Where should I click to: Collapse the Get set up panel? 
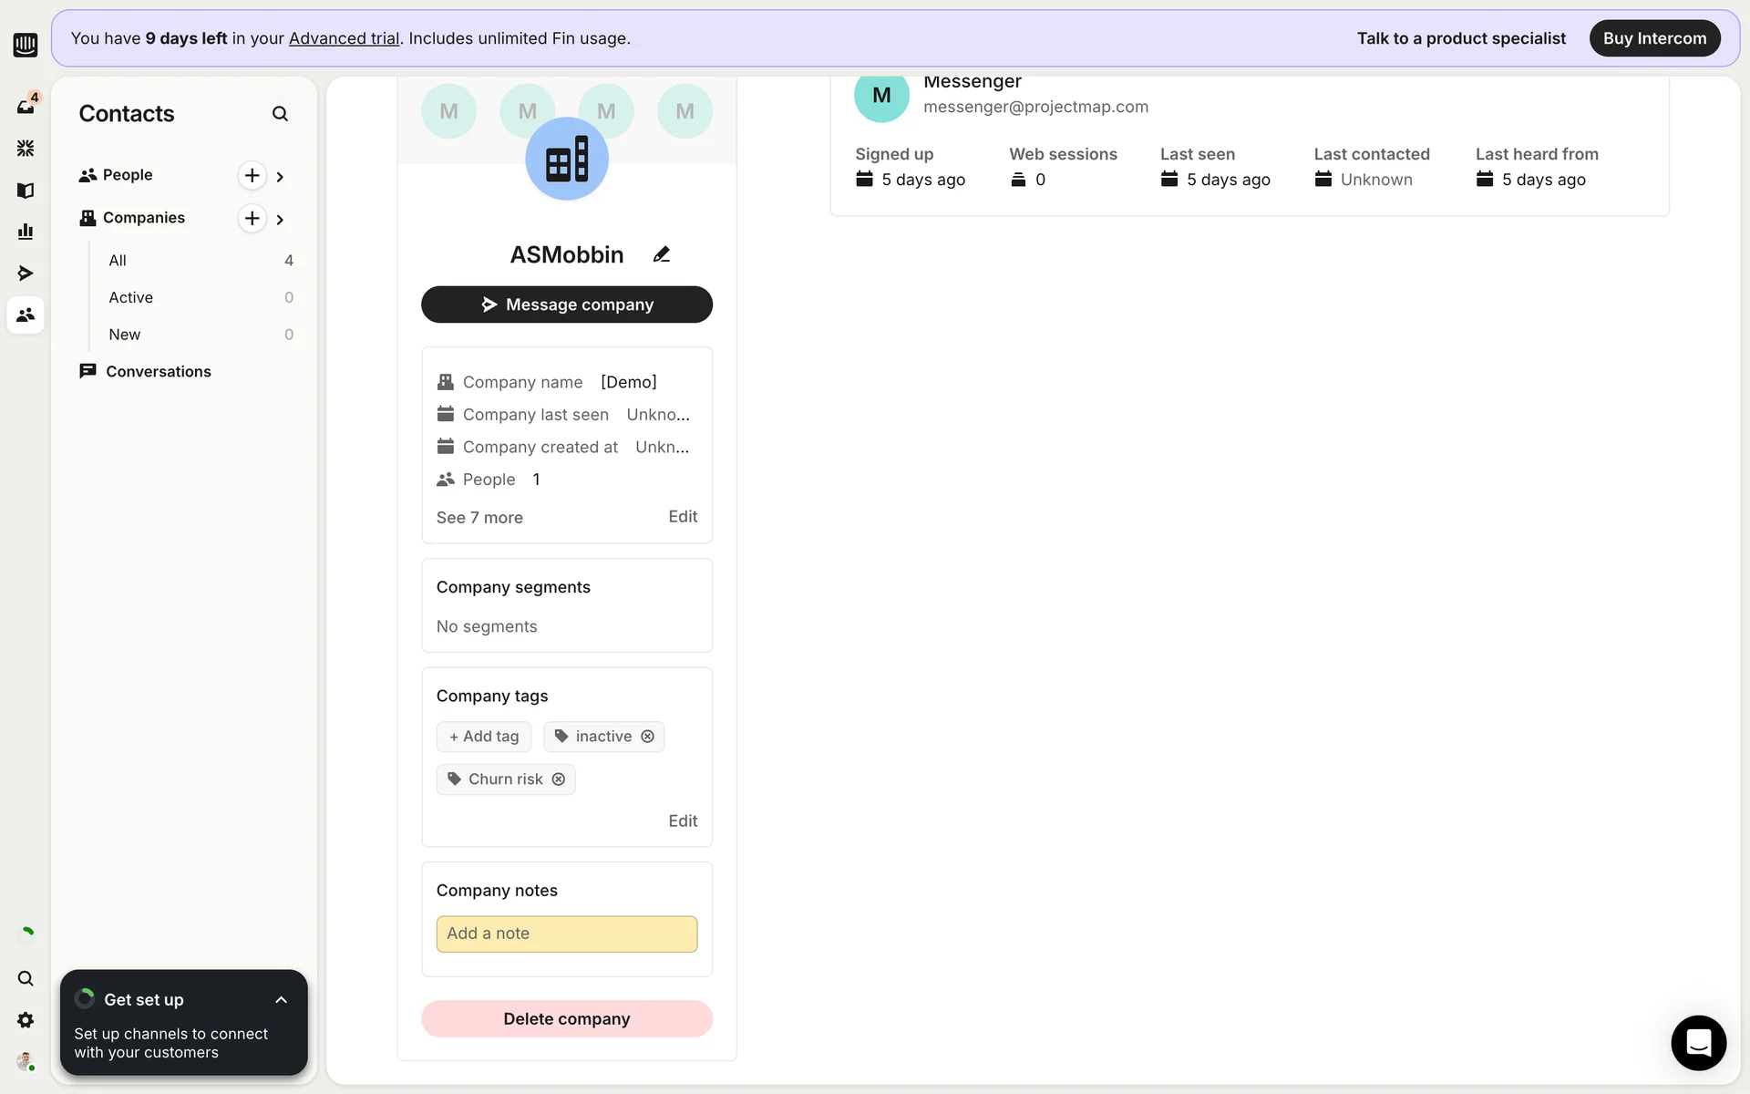tap(281, 1000)
